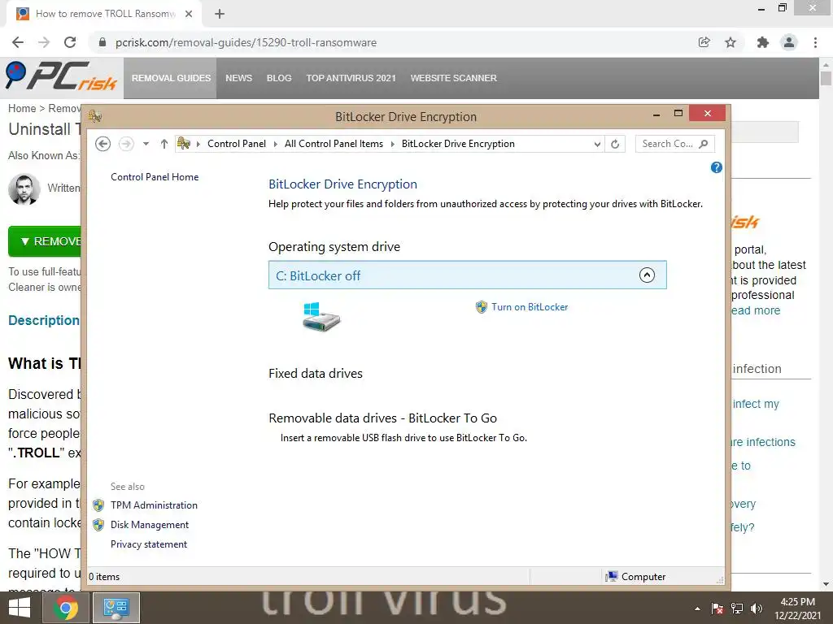Click the Chrome back button

(18, 42)
